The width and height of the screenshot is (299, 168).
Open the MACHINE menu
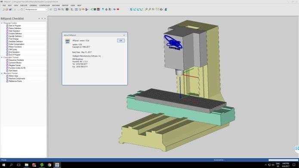[56, 5]
